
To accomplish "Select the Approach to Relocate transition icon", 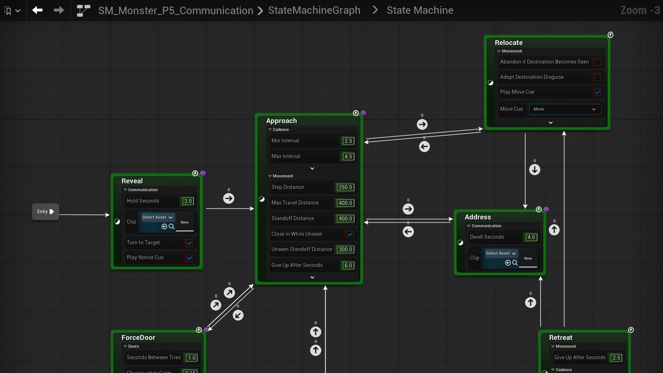I will click(422, 124).
